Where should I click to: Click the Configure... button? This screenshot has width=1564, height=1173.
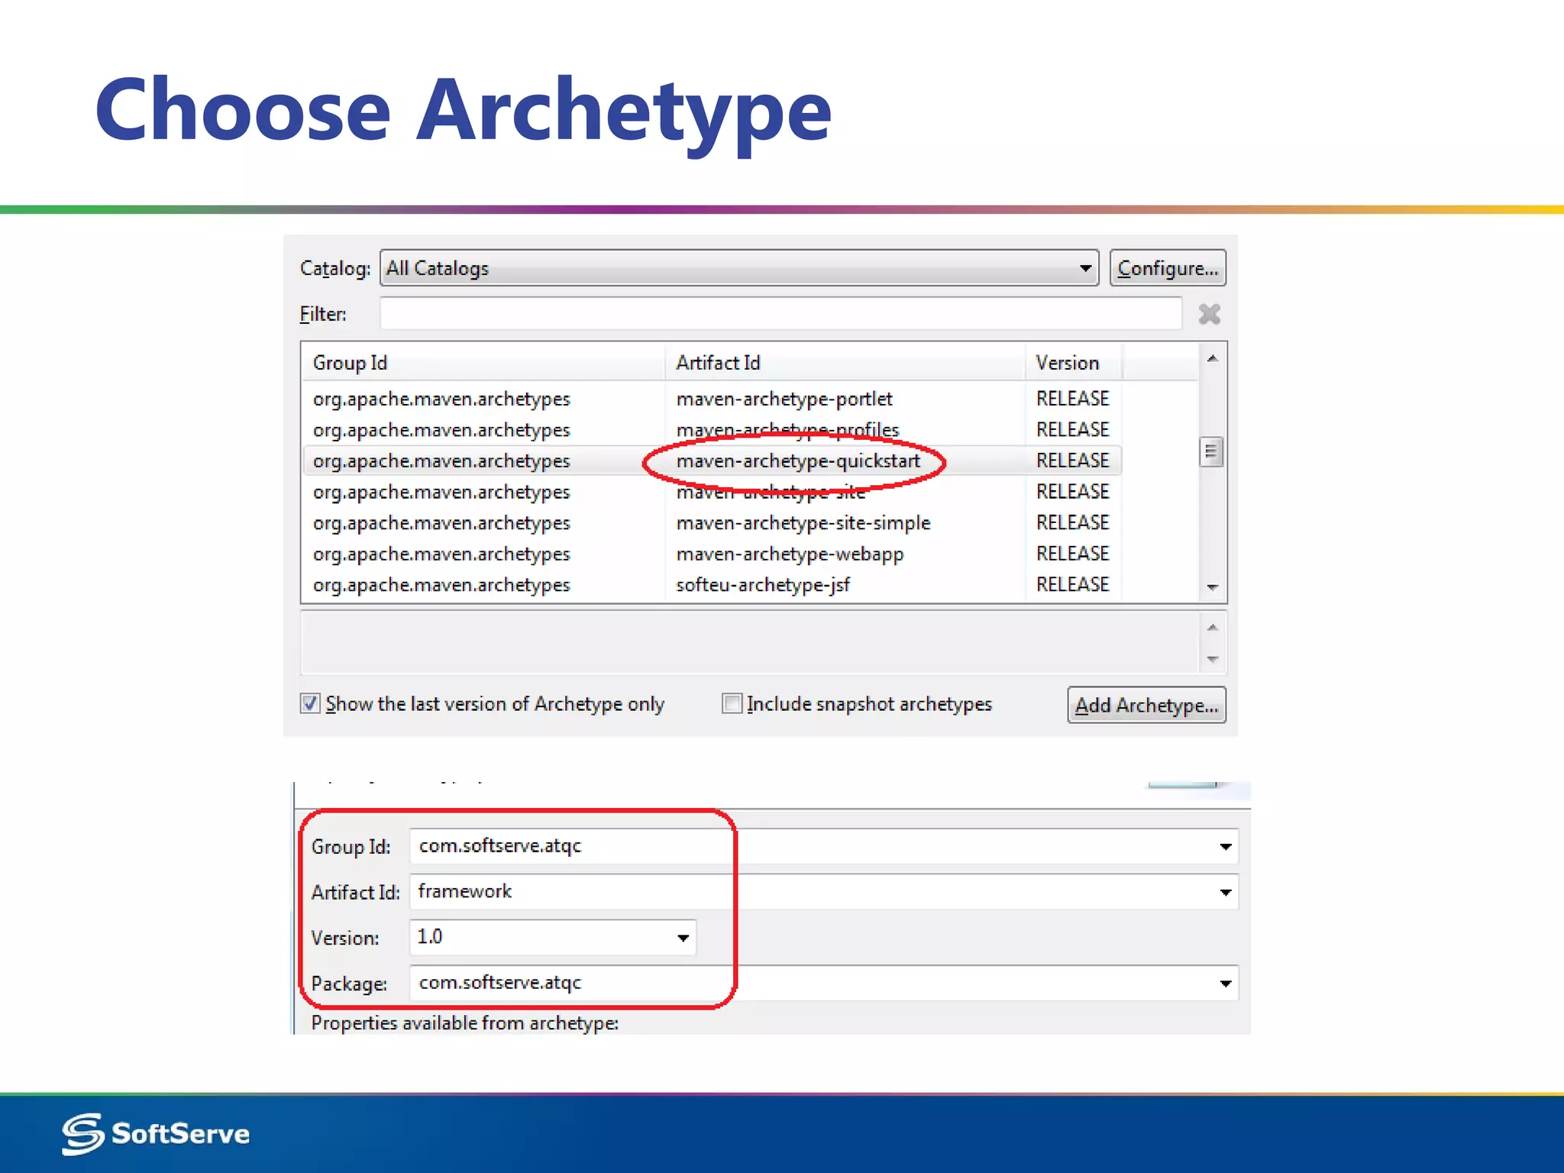[x=1167, y=268]
